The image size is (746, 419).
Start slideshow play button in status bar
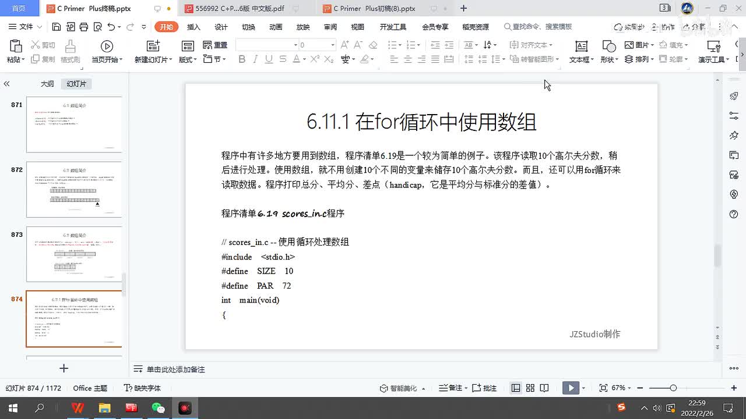point(571,388)
